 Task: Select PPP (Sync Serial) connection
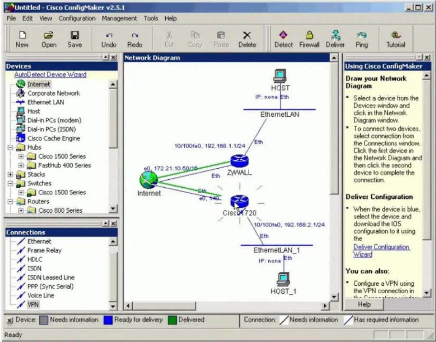tap(50, 286)
